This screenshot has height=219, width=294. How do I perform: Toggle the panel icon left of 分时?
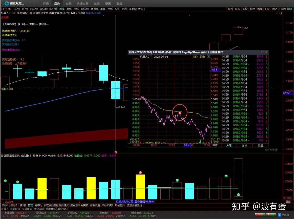3,9
